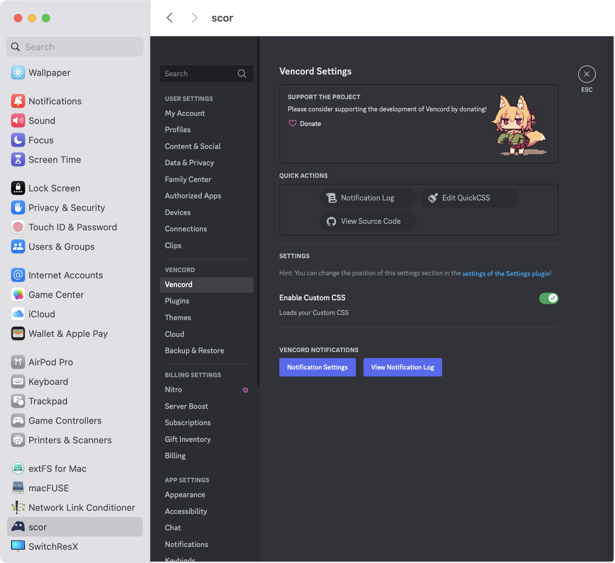Open Internet Accounts @ icon
Screen dimensions: 615x563
[18, 275]
